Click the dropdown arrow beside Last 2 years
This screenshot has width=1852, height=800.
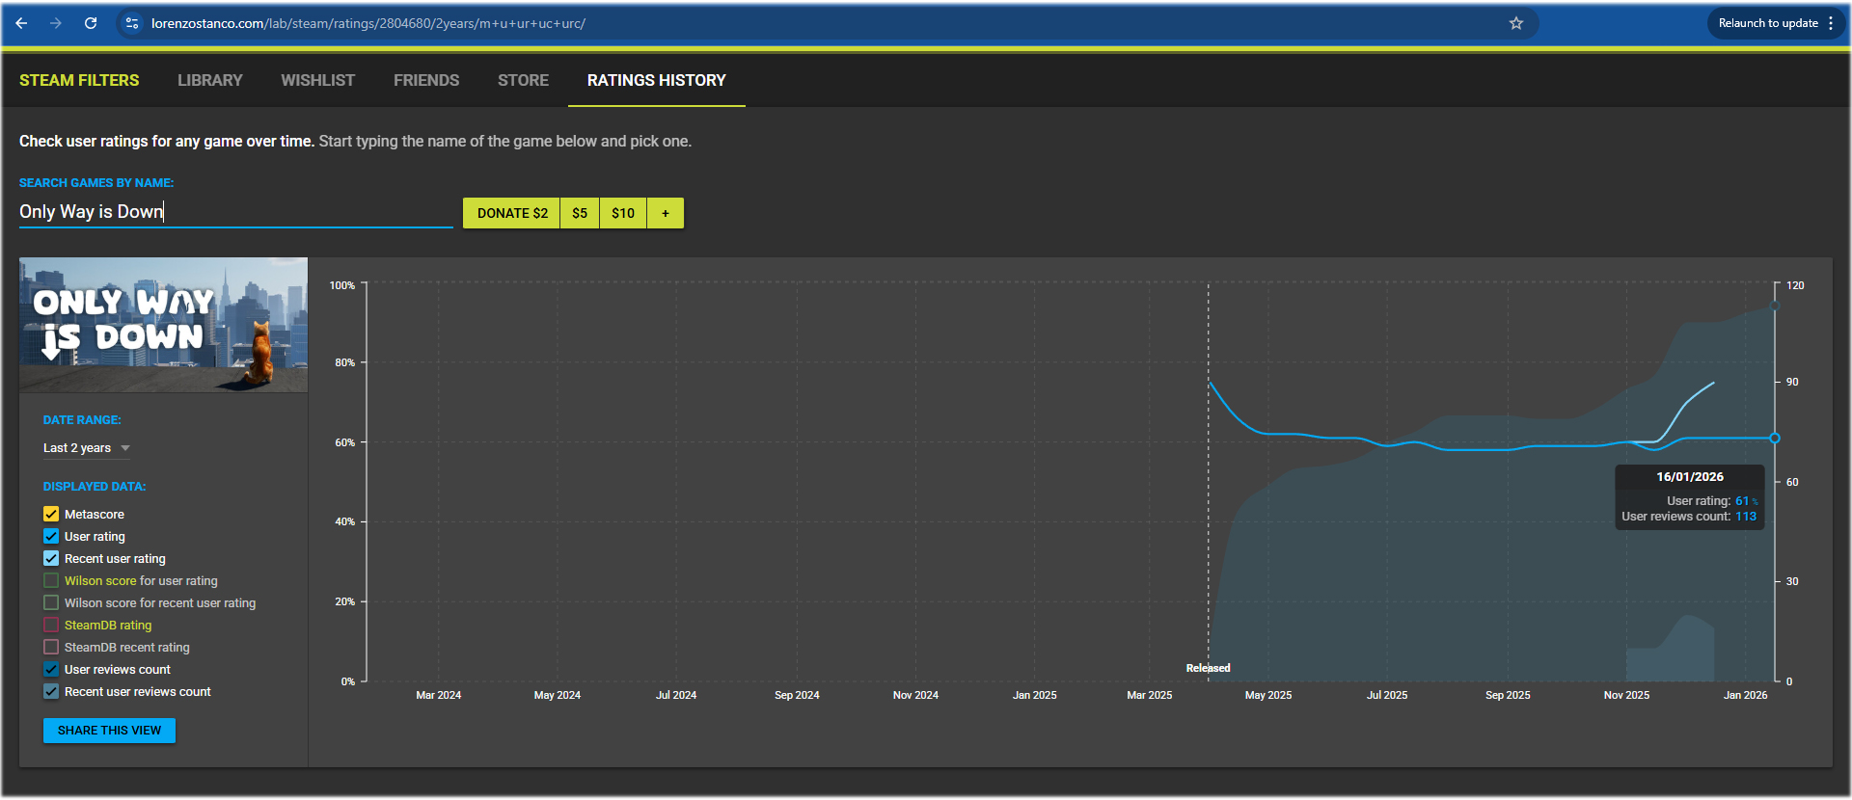(125, 448)
